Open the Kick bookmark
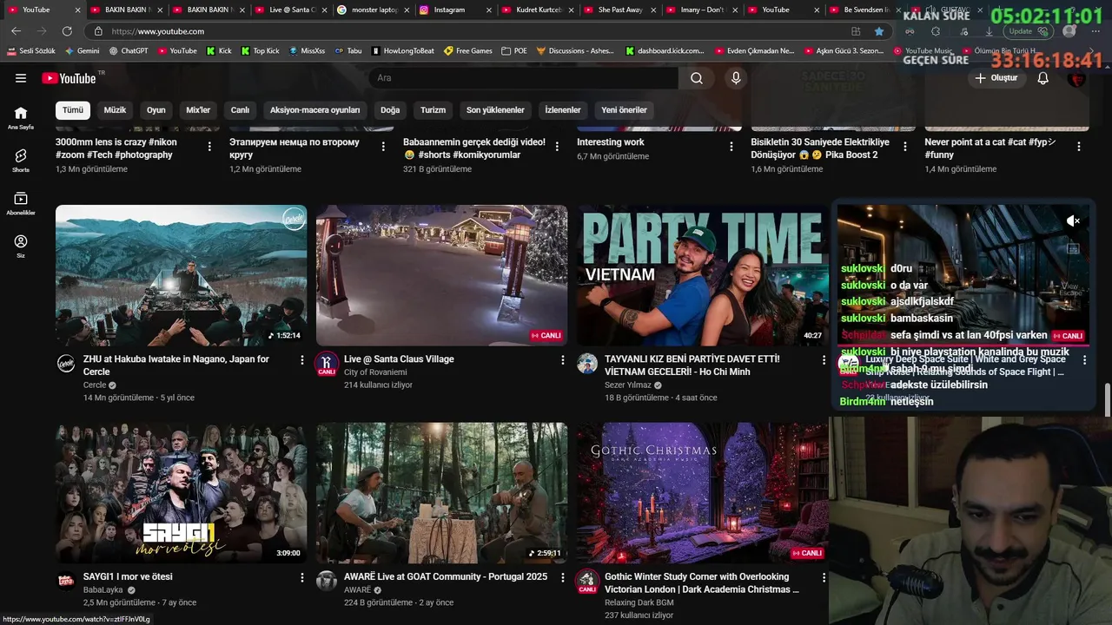The image size is (1112, 625). click(x=219, y=51)
